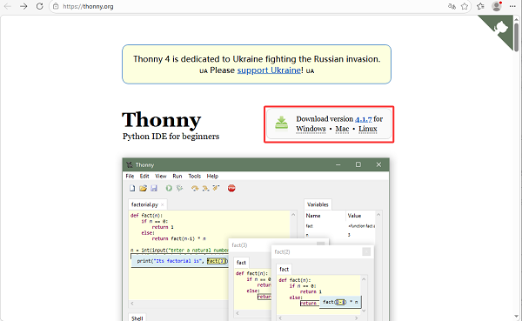Click the fact tab in fact(2) window
This screenshot has width=522, height=321.
[x=284, y=269]
